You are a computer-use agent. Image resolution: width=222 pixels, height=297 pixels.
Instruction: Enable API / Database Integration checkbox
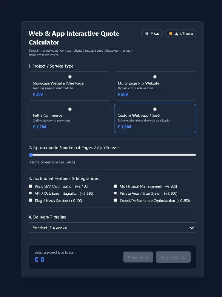click(x=30, y=193)
